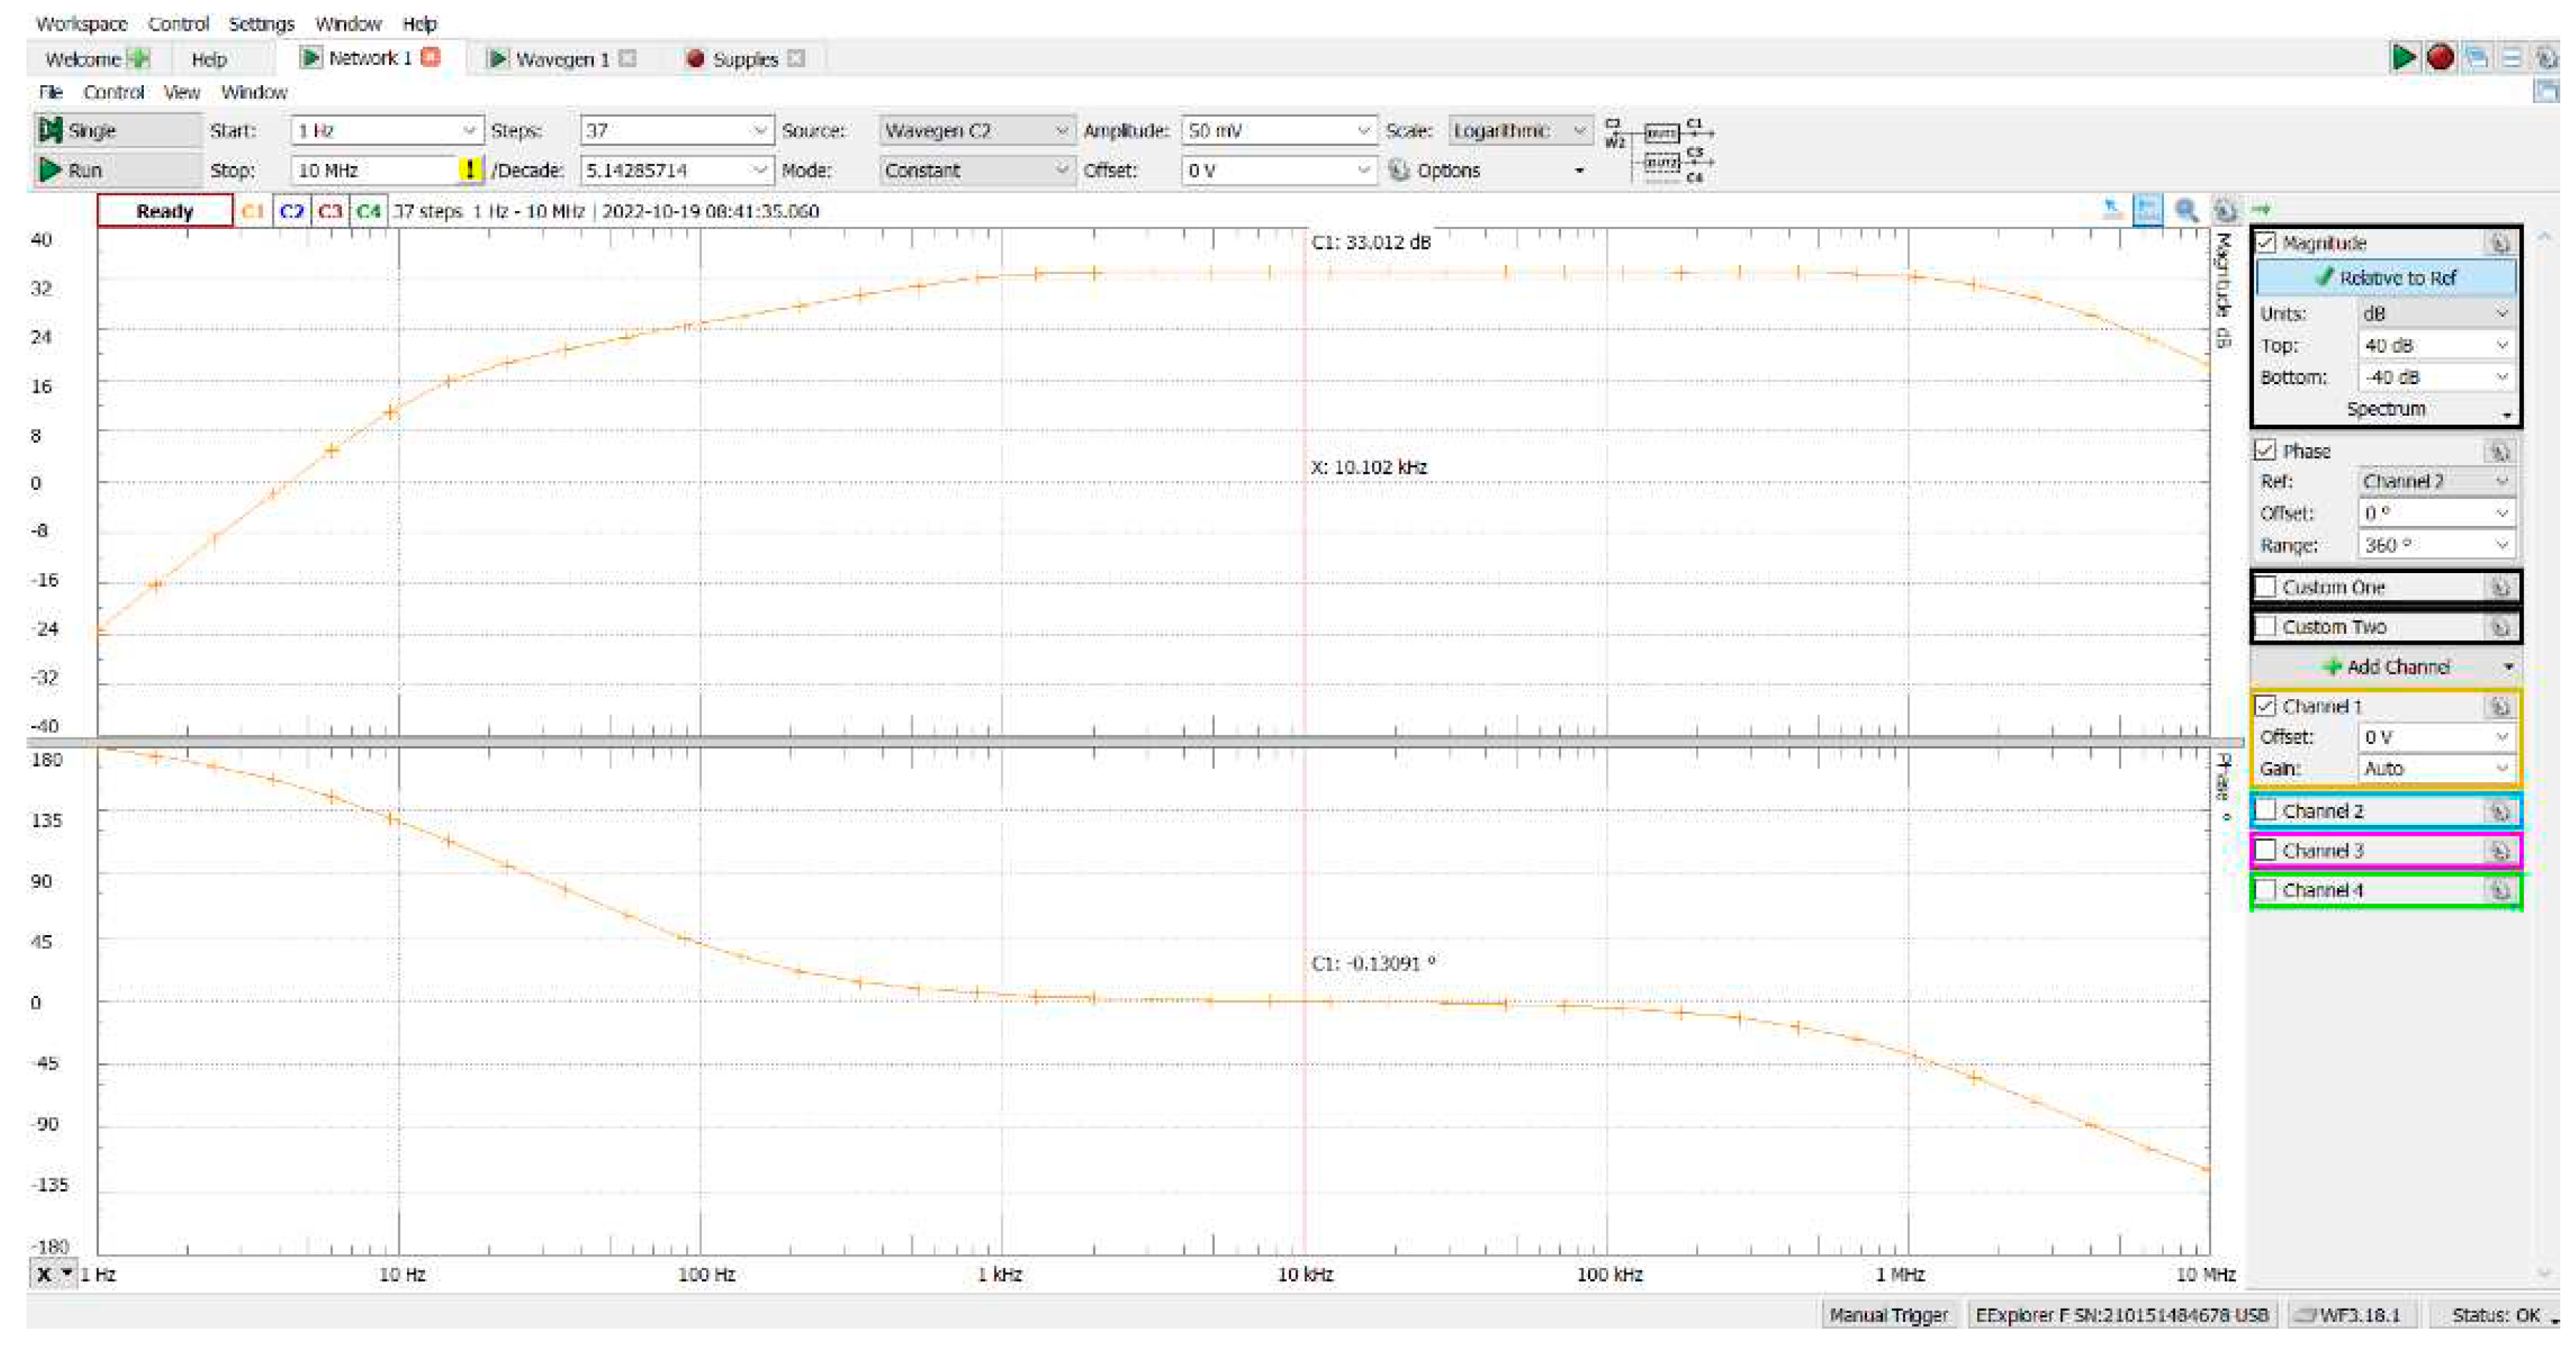This screenshot has width=2576, height=1348.
Task: Expand the Amplitude 50 mV dropdown
Action: pyautogui.click(x=1362, y=131)
